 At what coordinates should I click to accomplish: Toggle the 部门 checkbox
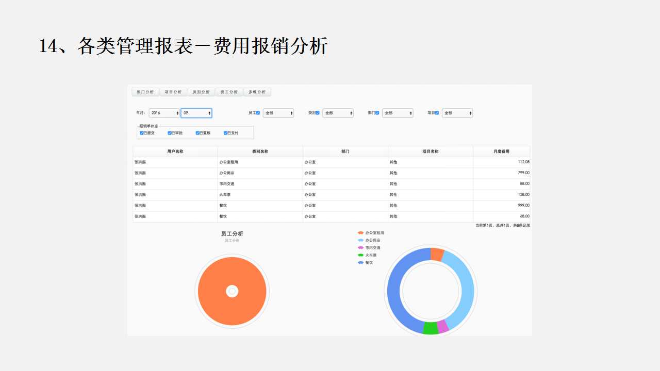pyautogui.click(x=377, y=113)
